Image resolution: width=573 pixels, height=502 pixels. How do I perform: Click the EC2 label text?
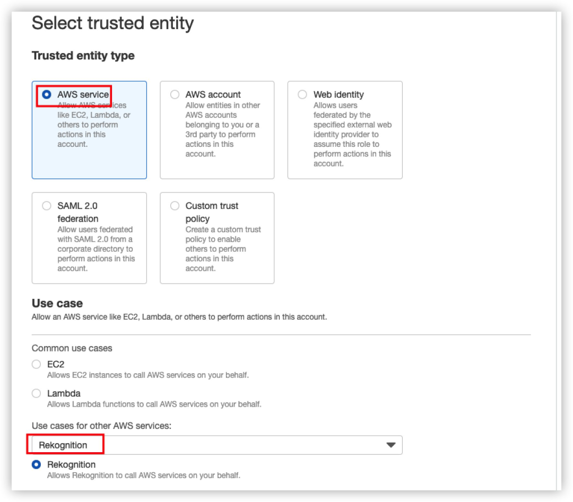point(56,364)
